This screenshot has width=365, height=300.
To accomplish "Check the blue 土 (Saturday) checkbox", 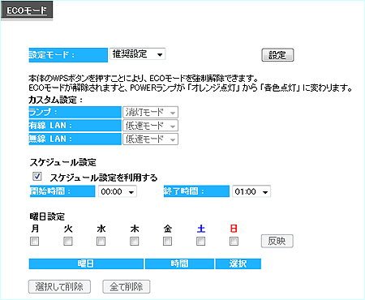I will tap(200, 241).
